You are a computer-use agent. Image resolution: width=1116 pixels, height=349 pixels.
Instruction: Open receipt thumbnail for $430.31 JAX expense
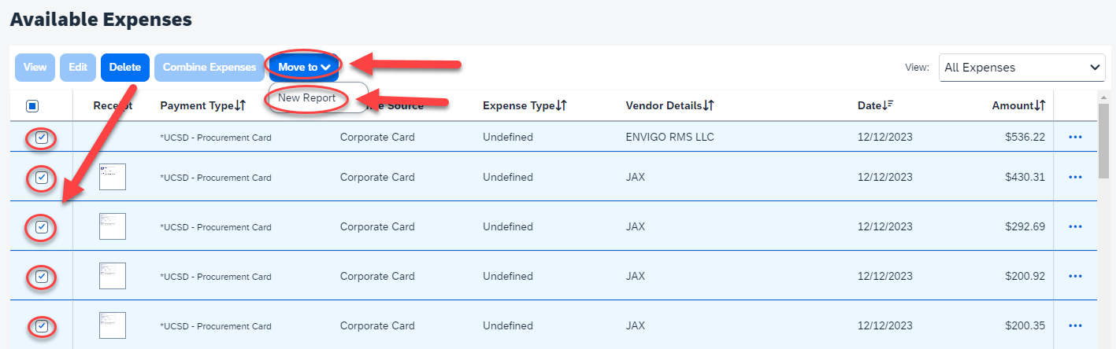click(x=113, y=177)
